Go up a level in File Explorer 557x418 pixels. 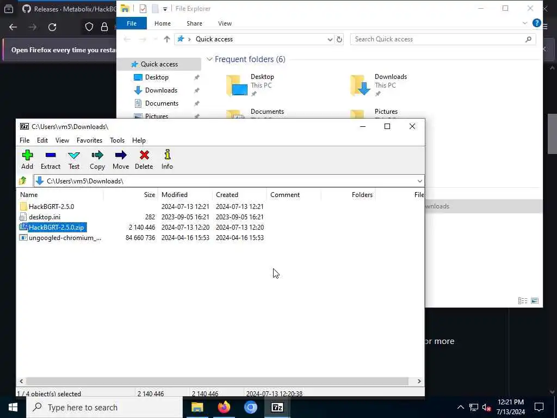click(x=166, y=39)
